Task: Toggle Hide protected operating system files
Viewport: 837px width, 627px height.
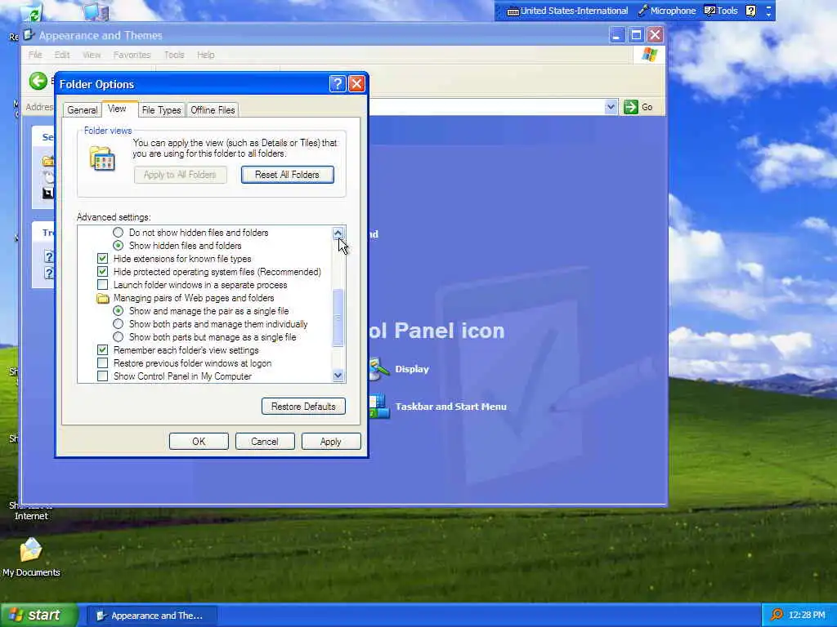Action: pyautogui.click(x=102, y=271)
